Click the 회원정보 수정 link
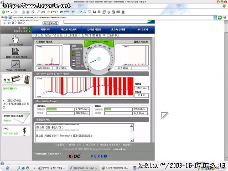 click(x=21, y=31)
